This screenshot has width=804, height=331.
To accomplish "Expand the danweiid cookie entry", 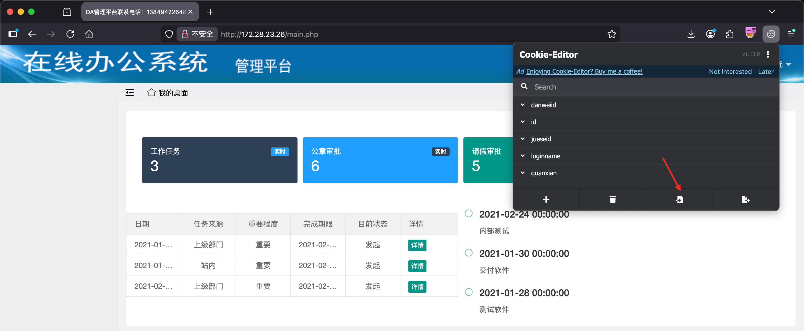I will click(543, 105).
